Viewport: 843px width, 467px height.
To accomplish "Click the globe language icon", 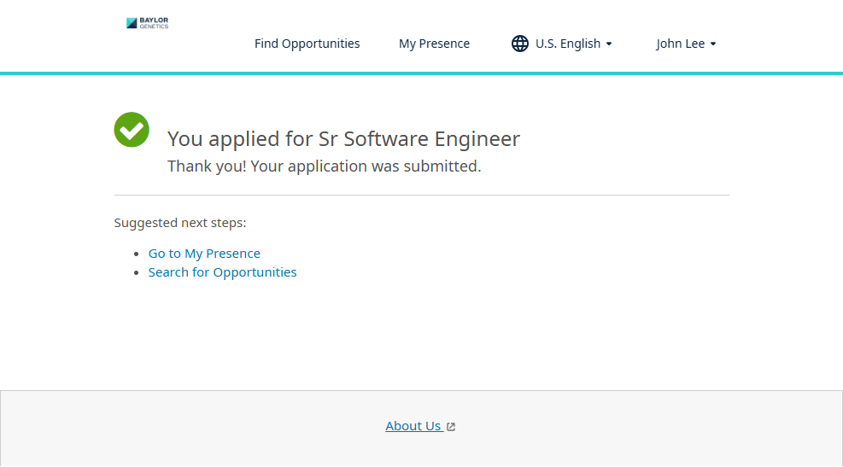I will tap(519, 44).
